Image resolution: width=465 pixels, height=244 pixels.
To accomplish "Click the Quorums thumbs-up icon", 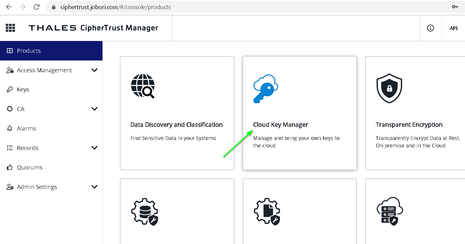I will [x=10, y=167].
